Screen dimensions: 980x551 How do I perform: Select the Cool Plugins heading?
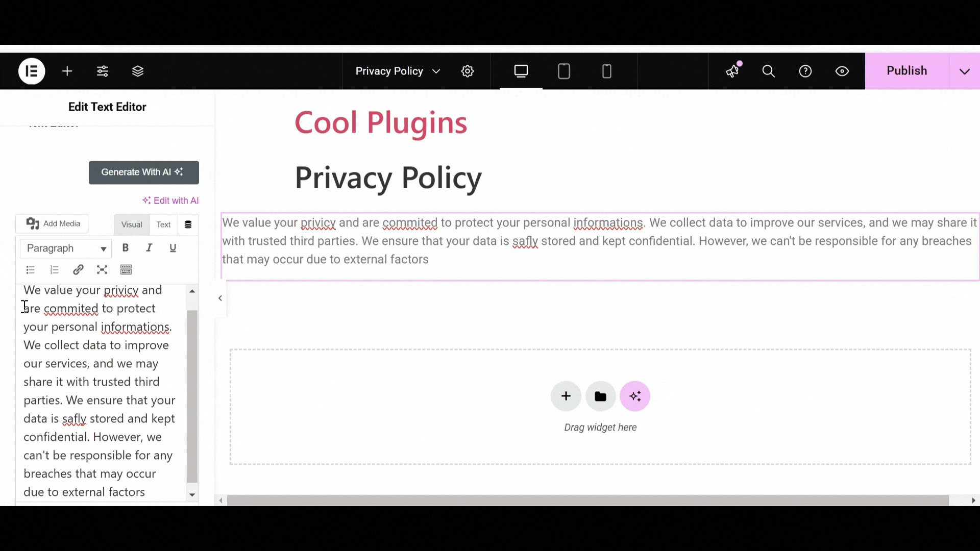pos(381,122)
